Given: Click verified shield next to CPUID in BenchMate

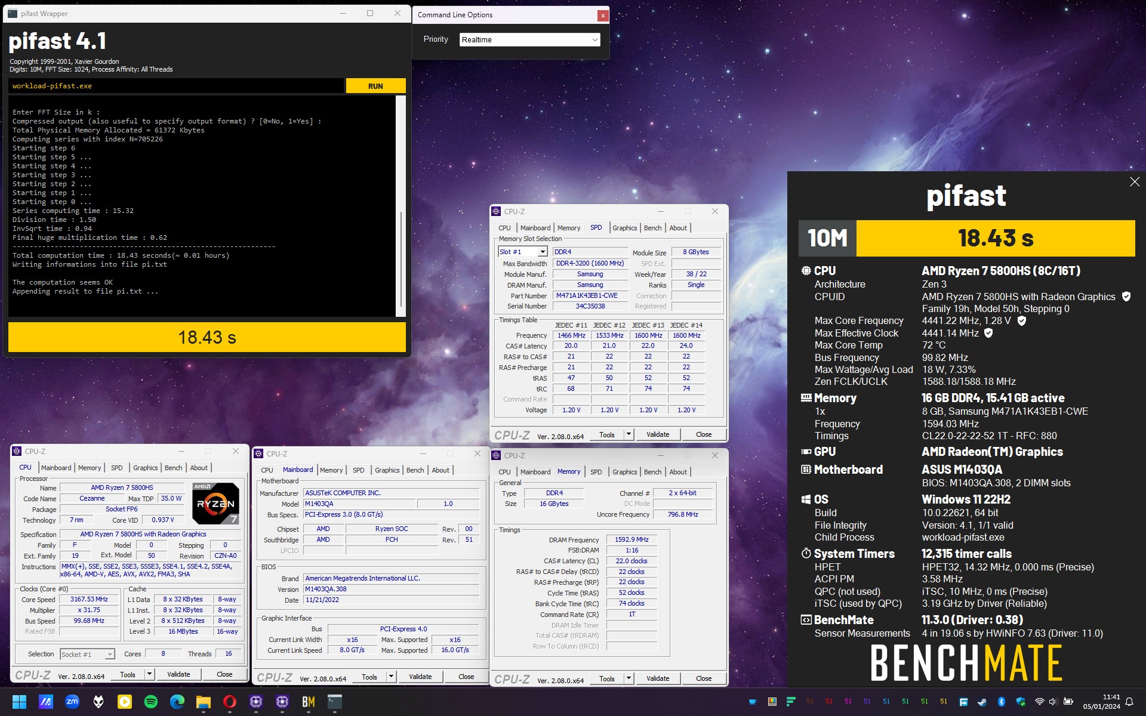Looking at the screenshot, I should coord(1126,297).
